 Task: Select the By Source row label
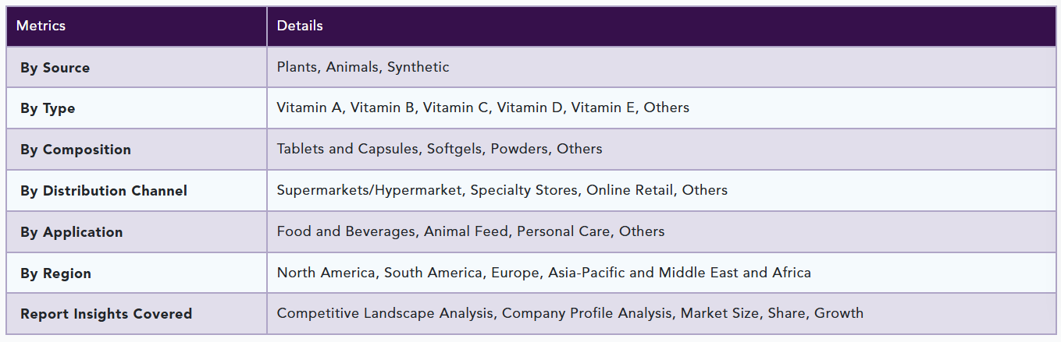point(55,68)
